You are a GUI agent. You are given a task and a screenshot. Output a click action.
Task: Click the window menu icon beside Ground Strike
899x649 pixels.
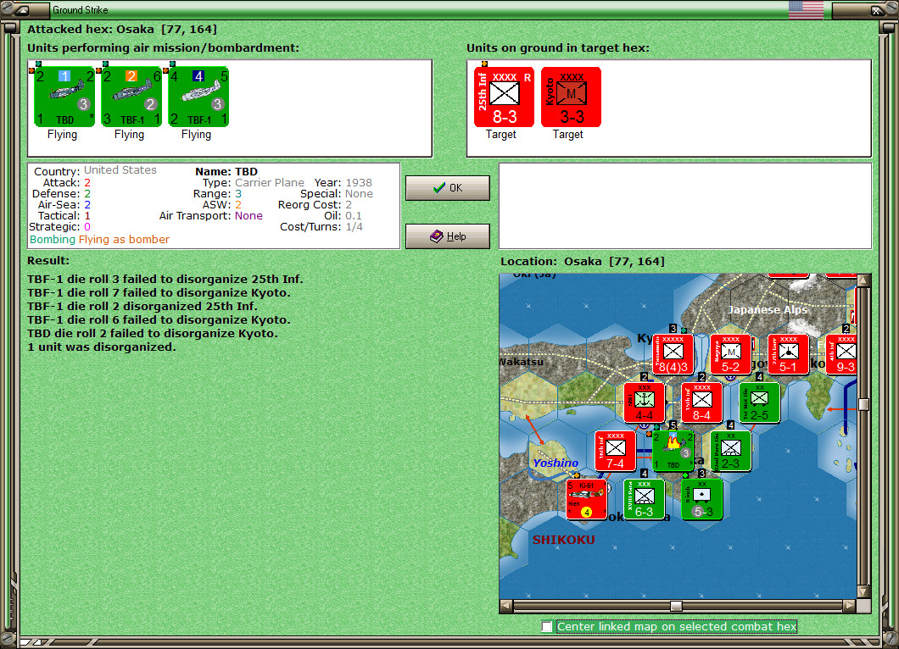tap(22, 9)
